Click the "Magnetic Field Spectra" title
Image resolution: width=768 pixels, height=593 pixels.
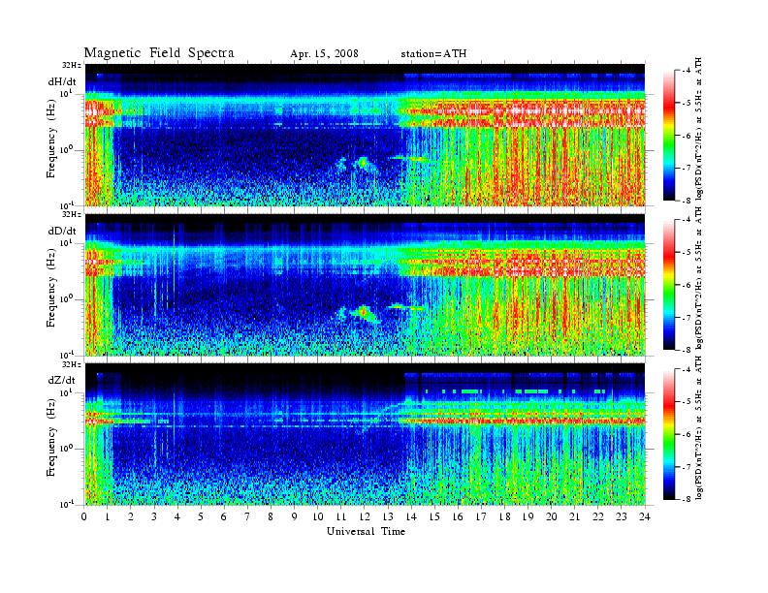[x=159, y=53]
